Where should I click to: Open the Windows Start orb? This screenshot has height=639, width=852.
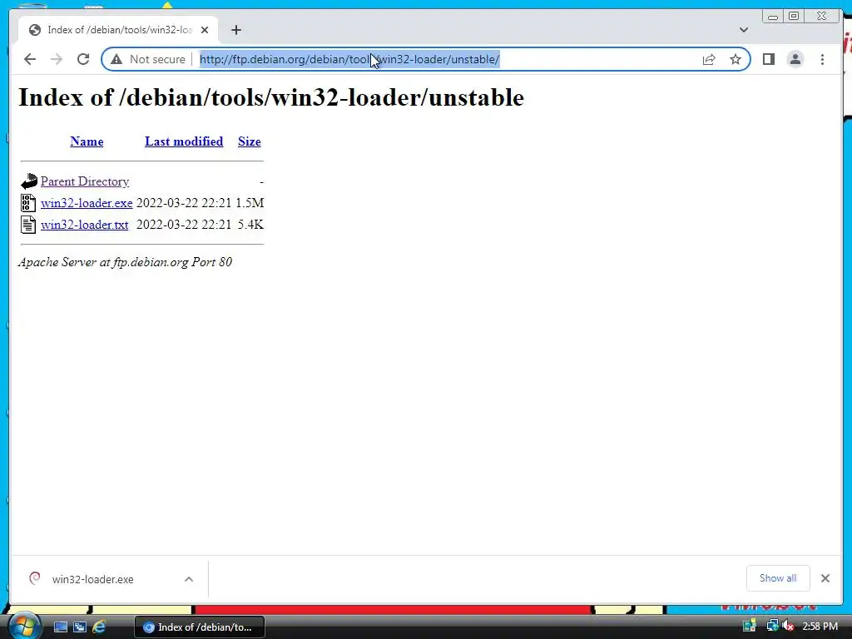click(24, 626)
